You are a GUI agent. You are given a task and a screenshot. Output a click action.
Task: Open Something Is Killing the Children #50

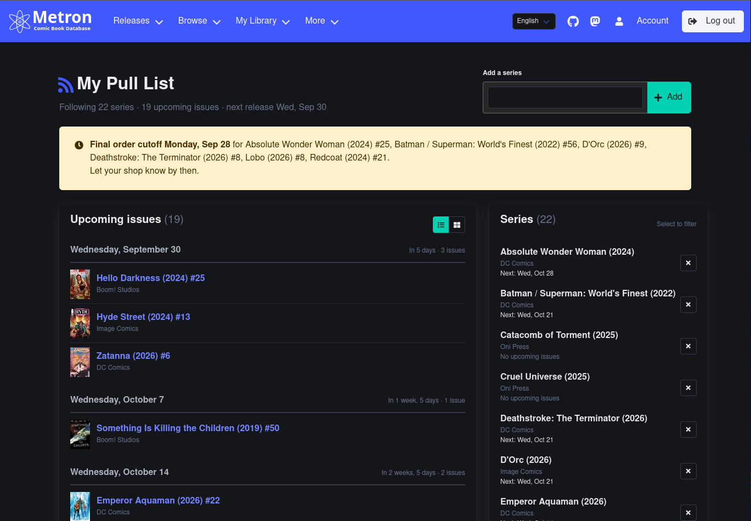click(x=188, y=428)
